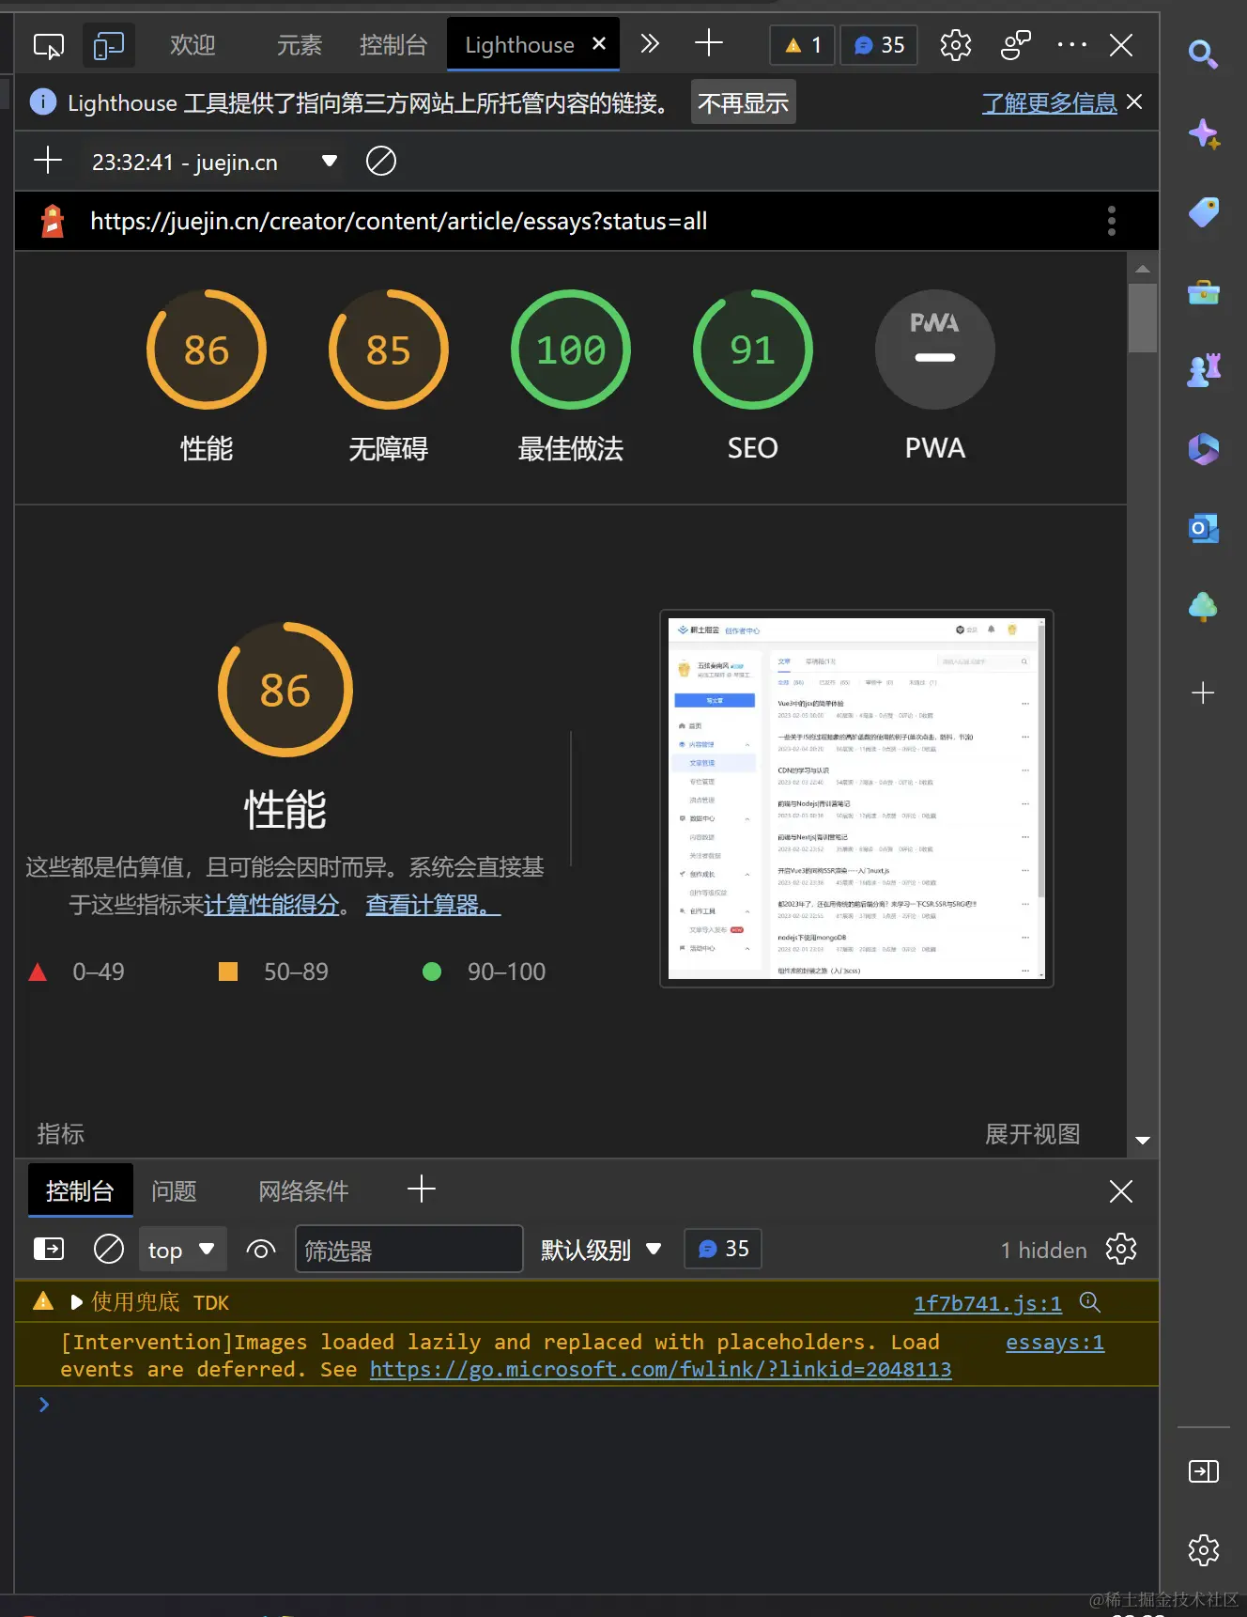1247x1617 pixels.
Task: Add a new tool with plus icon
Action: point(709,43)
